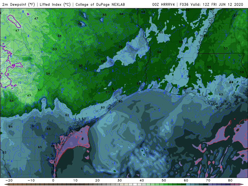The image size is (248, 186).
Task: Click the '68' dewpoint value on map
Action: tap(53, 146)
